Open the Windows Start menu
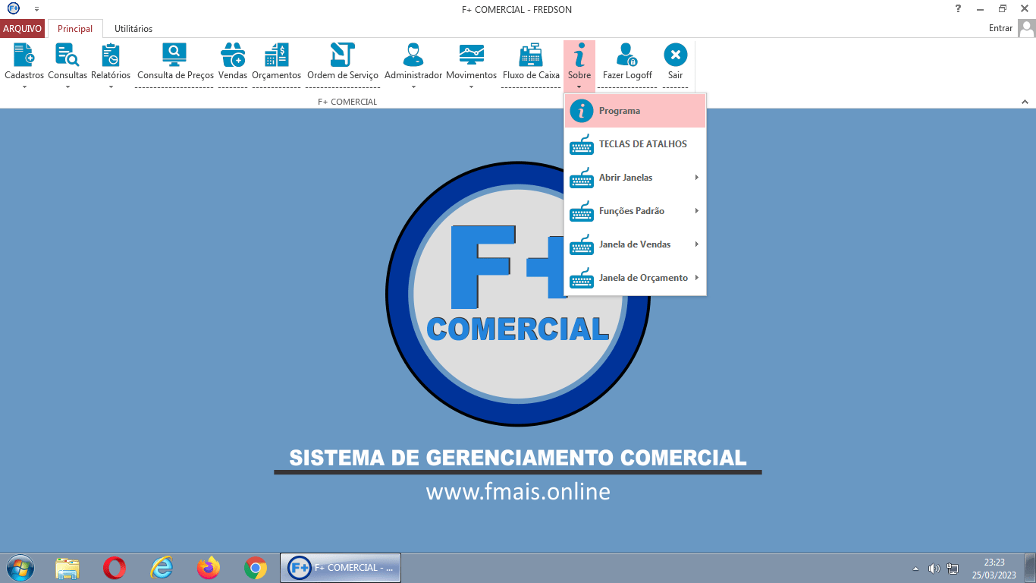The width and height of the screenshot is (1036, 583). tap(19, 568)
